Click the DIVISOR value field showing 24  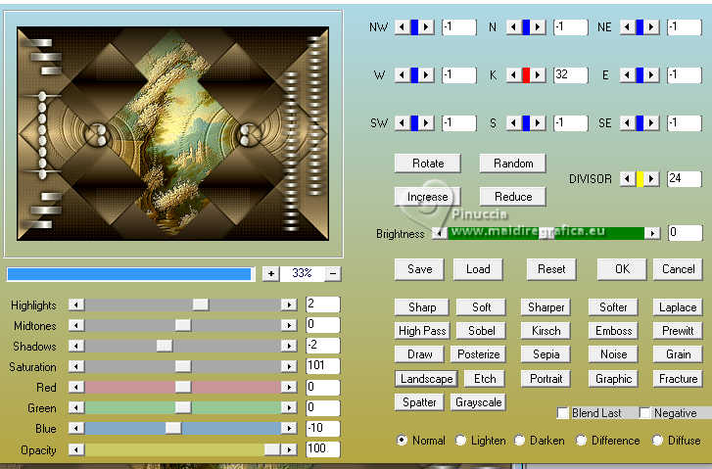[x=685, y=179]
